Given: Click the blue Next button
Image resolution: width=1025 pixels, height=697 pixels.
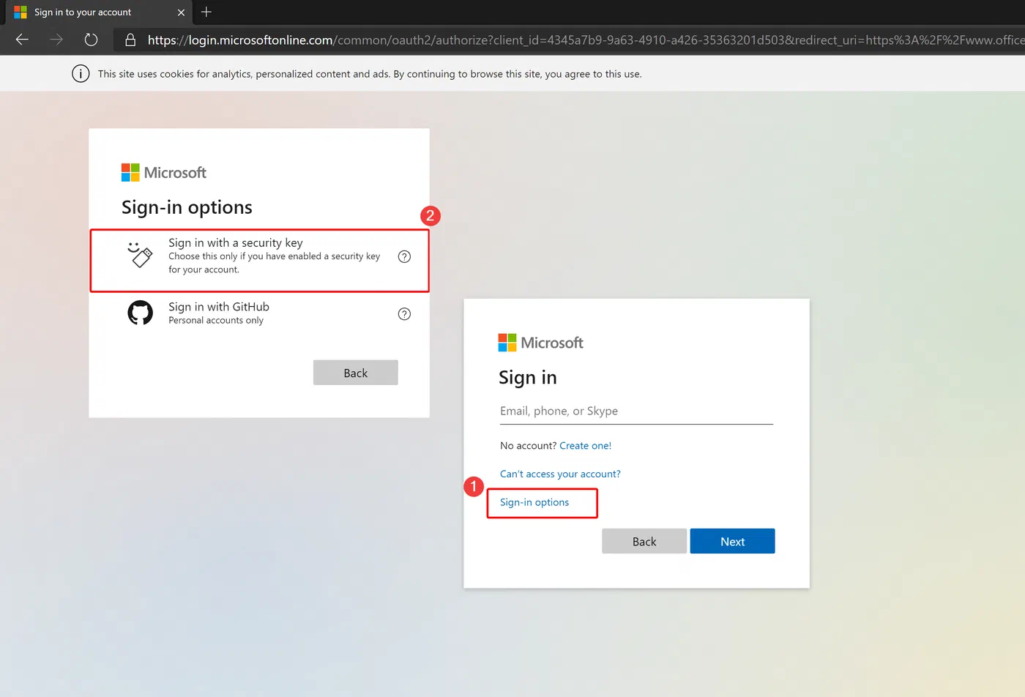Looking at the screenshot, I should pos(732,541).
